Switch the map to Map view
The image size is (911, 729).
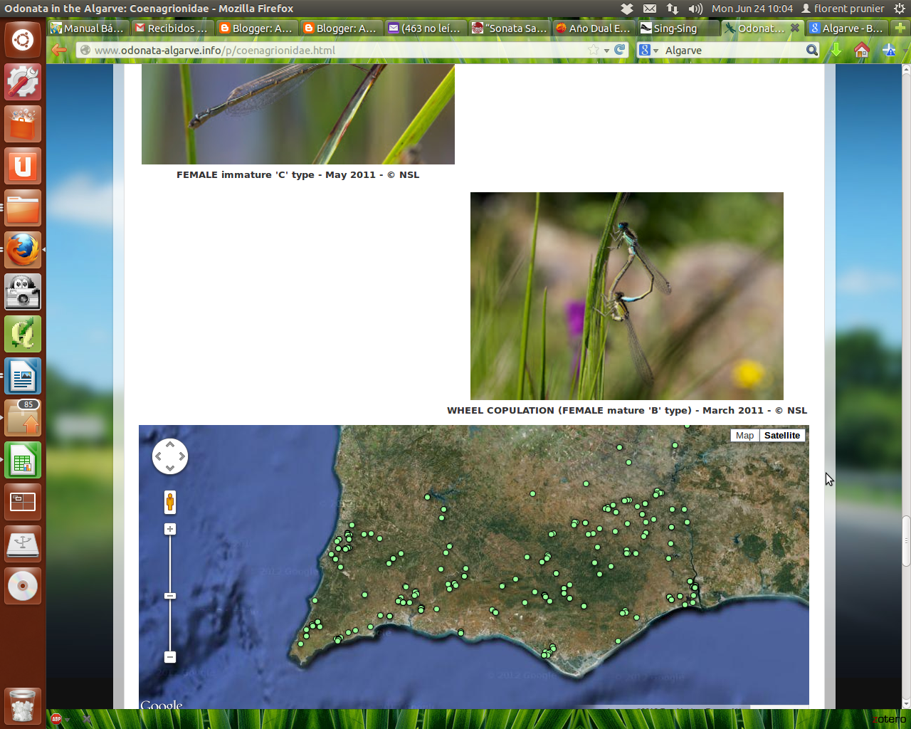(x=744, y=436)
